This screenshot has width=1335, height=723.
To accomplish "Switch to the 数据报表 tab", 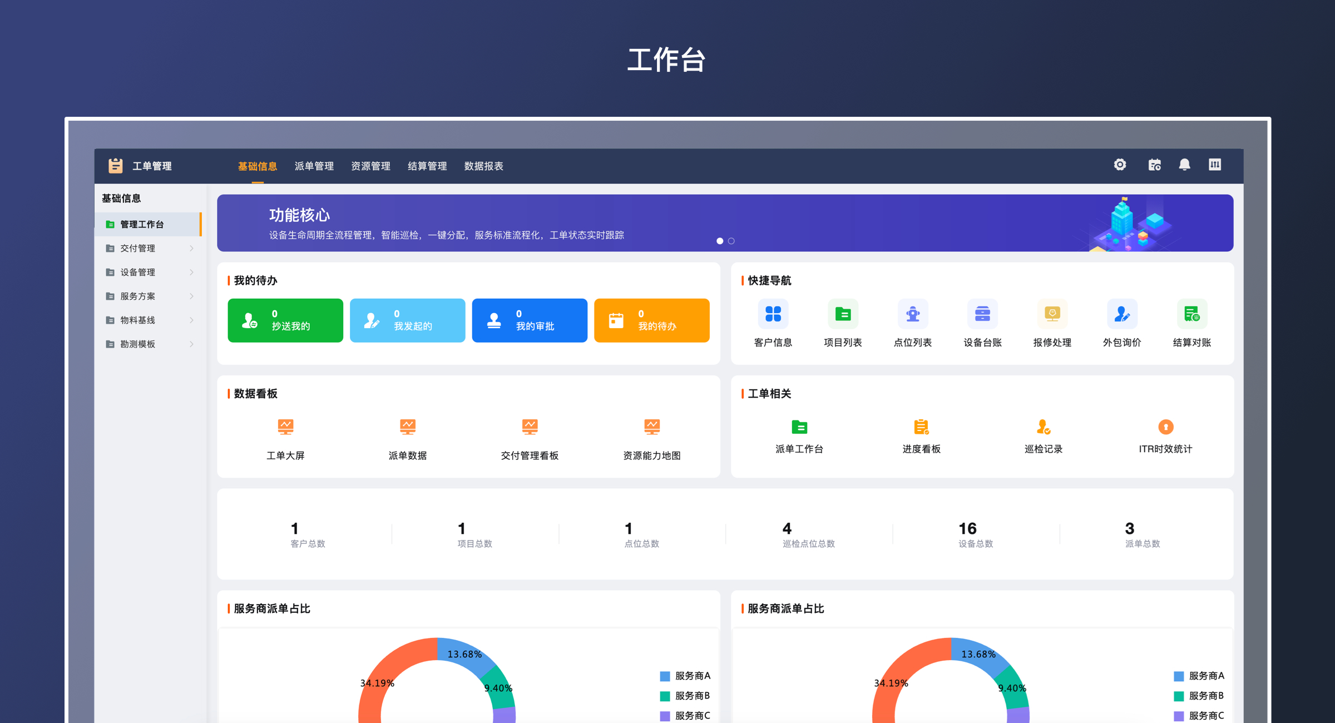I will [x=483, y=166].
